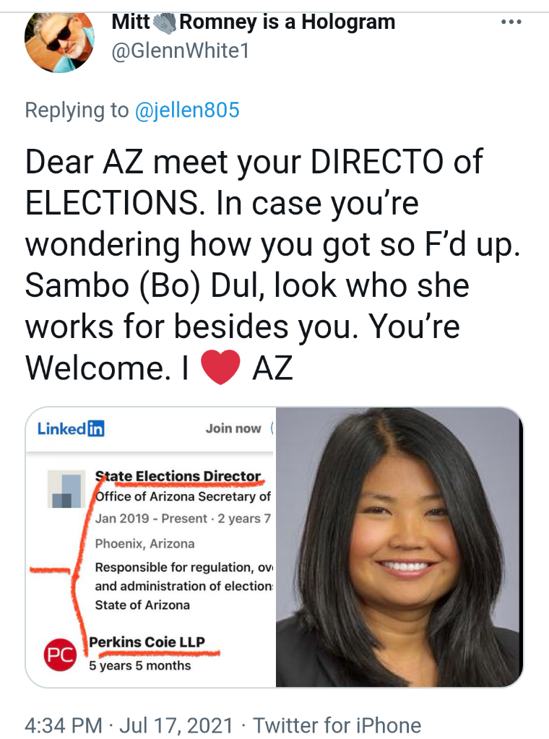Tap the tweet body text starting 'Dear AZ'
This screenshot has width=549, height=739.
[x=272, y=265]
